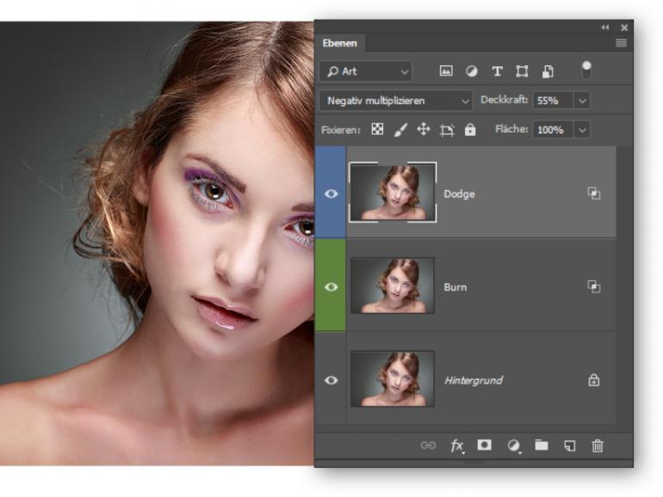Open the Negativ multiplizieren blend mode dropdown

[x=395, y=101]
